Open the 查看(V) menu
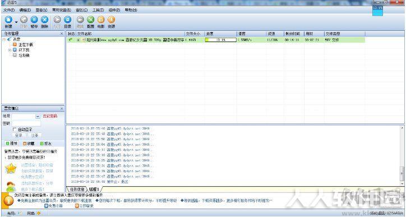 [x=41, y=10]
